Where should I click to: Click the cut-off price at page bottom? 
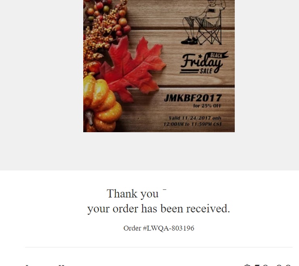pos(268,265)
